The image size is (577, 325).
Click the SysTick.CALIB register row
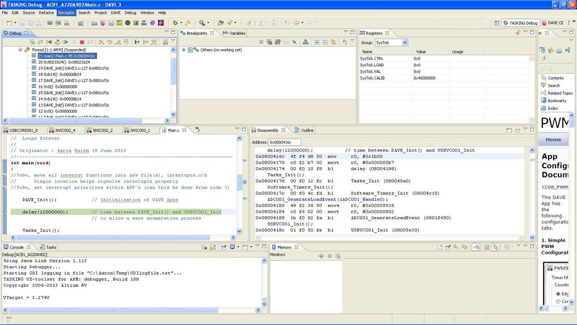point(445,78)
